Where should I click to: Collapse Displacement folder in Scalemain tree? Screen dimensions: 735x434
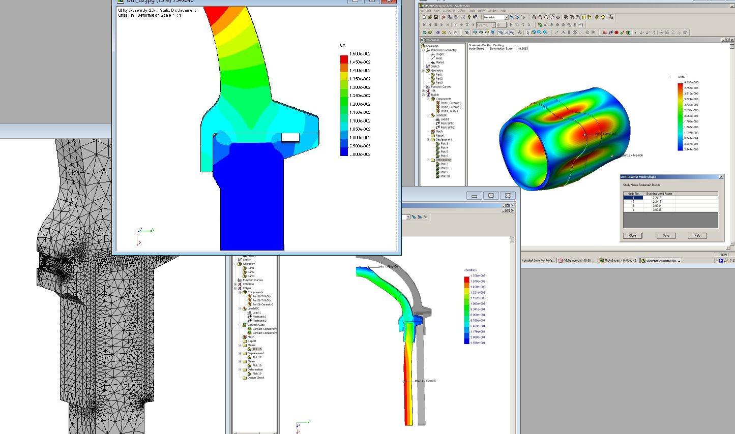pyautogui.click(x=428, y=139)
